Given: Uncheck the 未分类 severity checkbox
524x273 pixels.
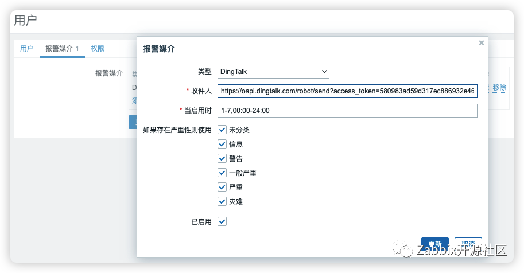Looking at the screenshot, I should 222,130.
